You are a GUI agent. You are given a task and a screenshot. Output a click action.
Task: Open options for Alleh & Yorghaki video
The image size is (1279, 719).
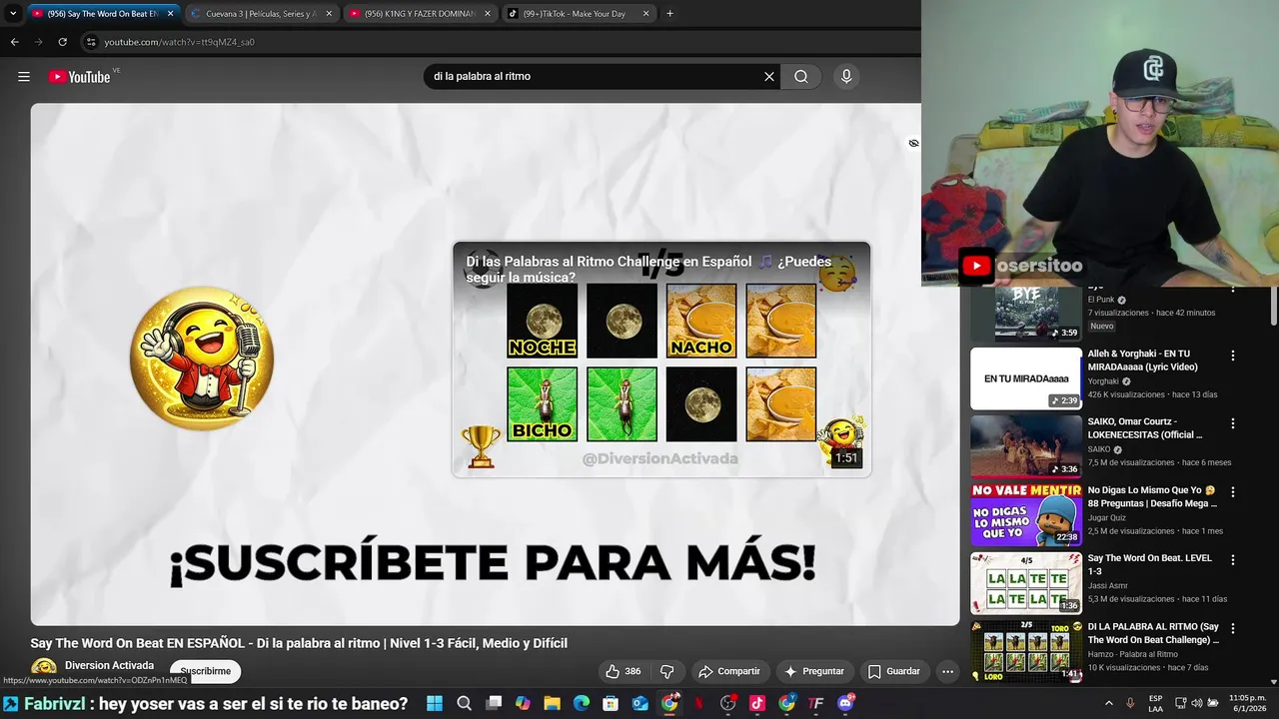pos(1232,356)
